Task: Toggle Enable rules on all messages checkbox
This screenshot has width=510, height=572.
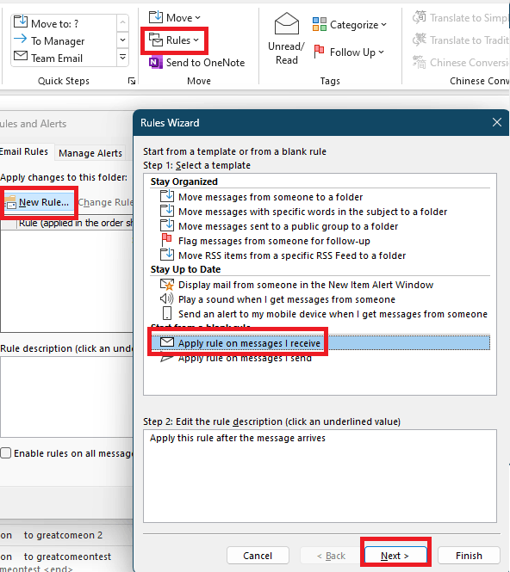Action: coord(5,453)
